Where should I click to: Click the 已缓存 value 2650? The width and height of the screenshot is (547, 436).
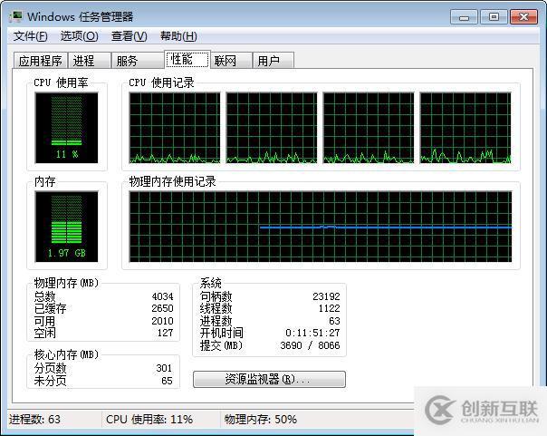[x=162, y=308]
